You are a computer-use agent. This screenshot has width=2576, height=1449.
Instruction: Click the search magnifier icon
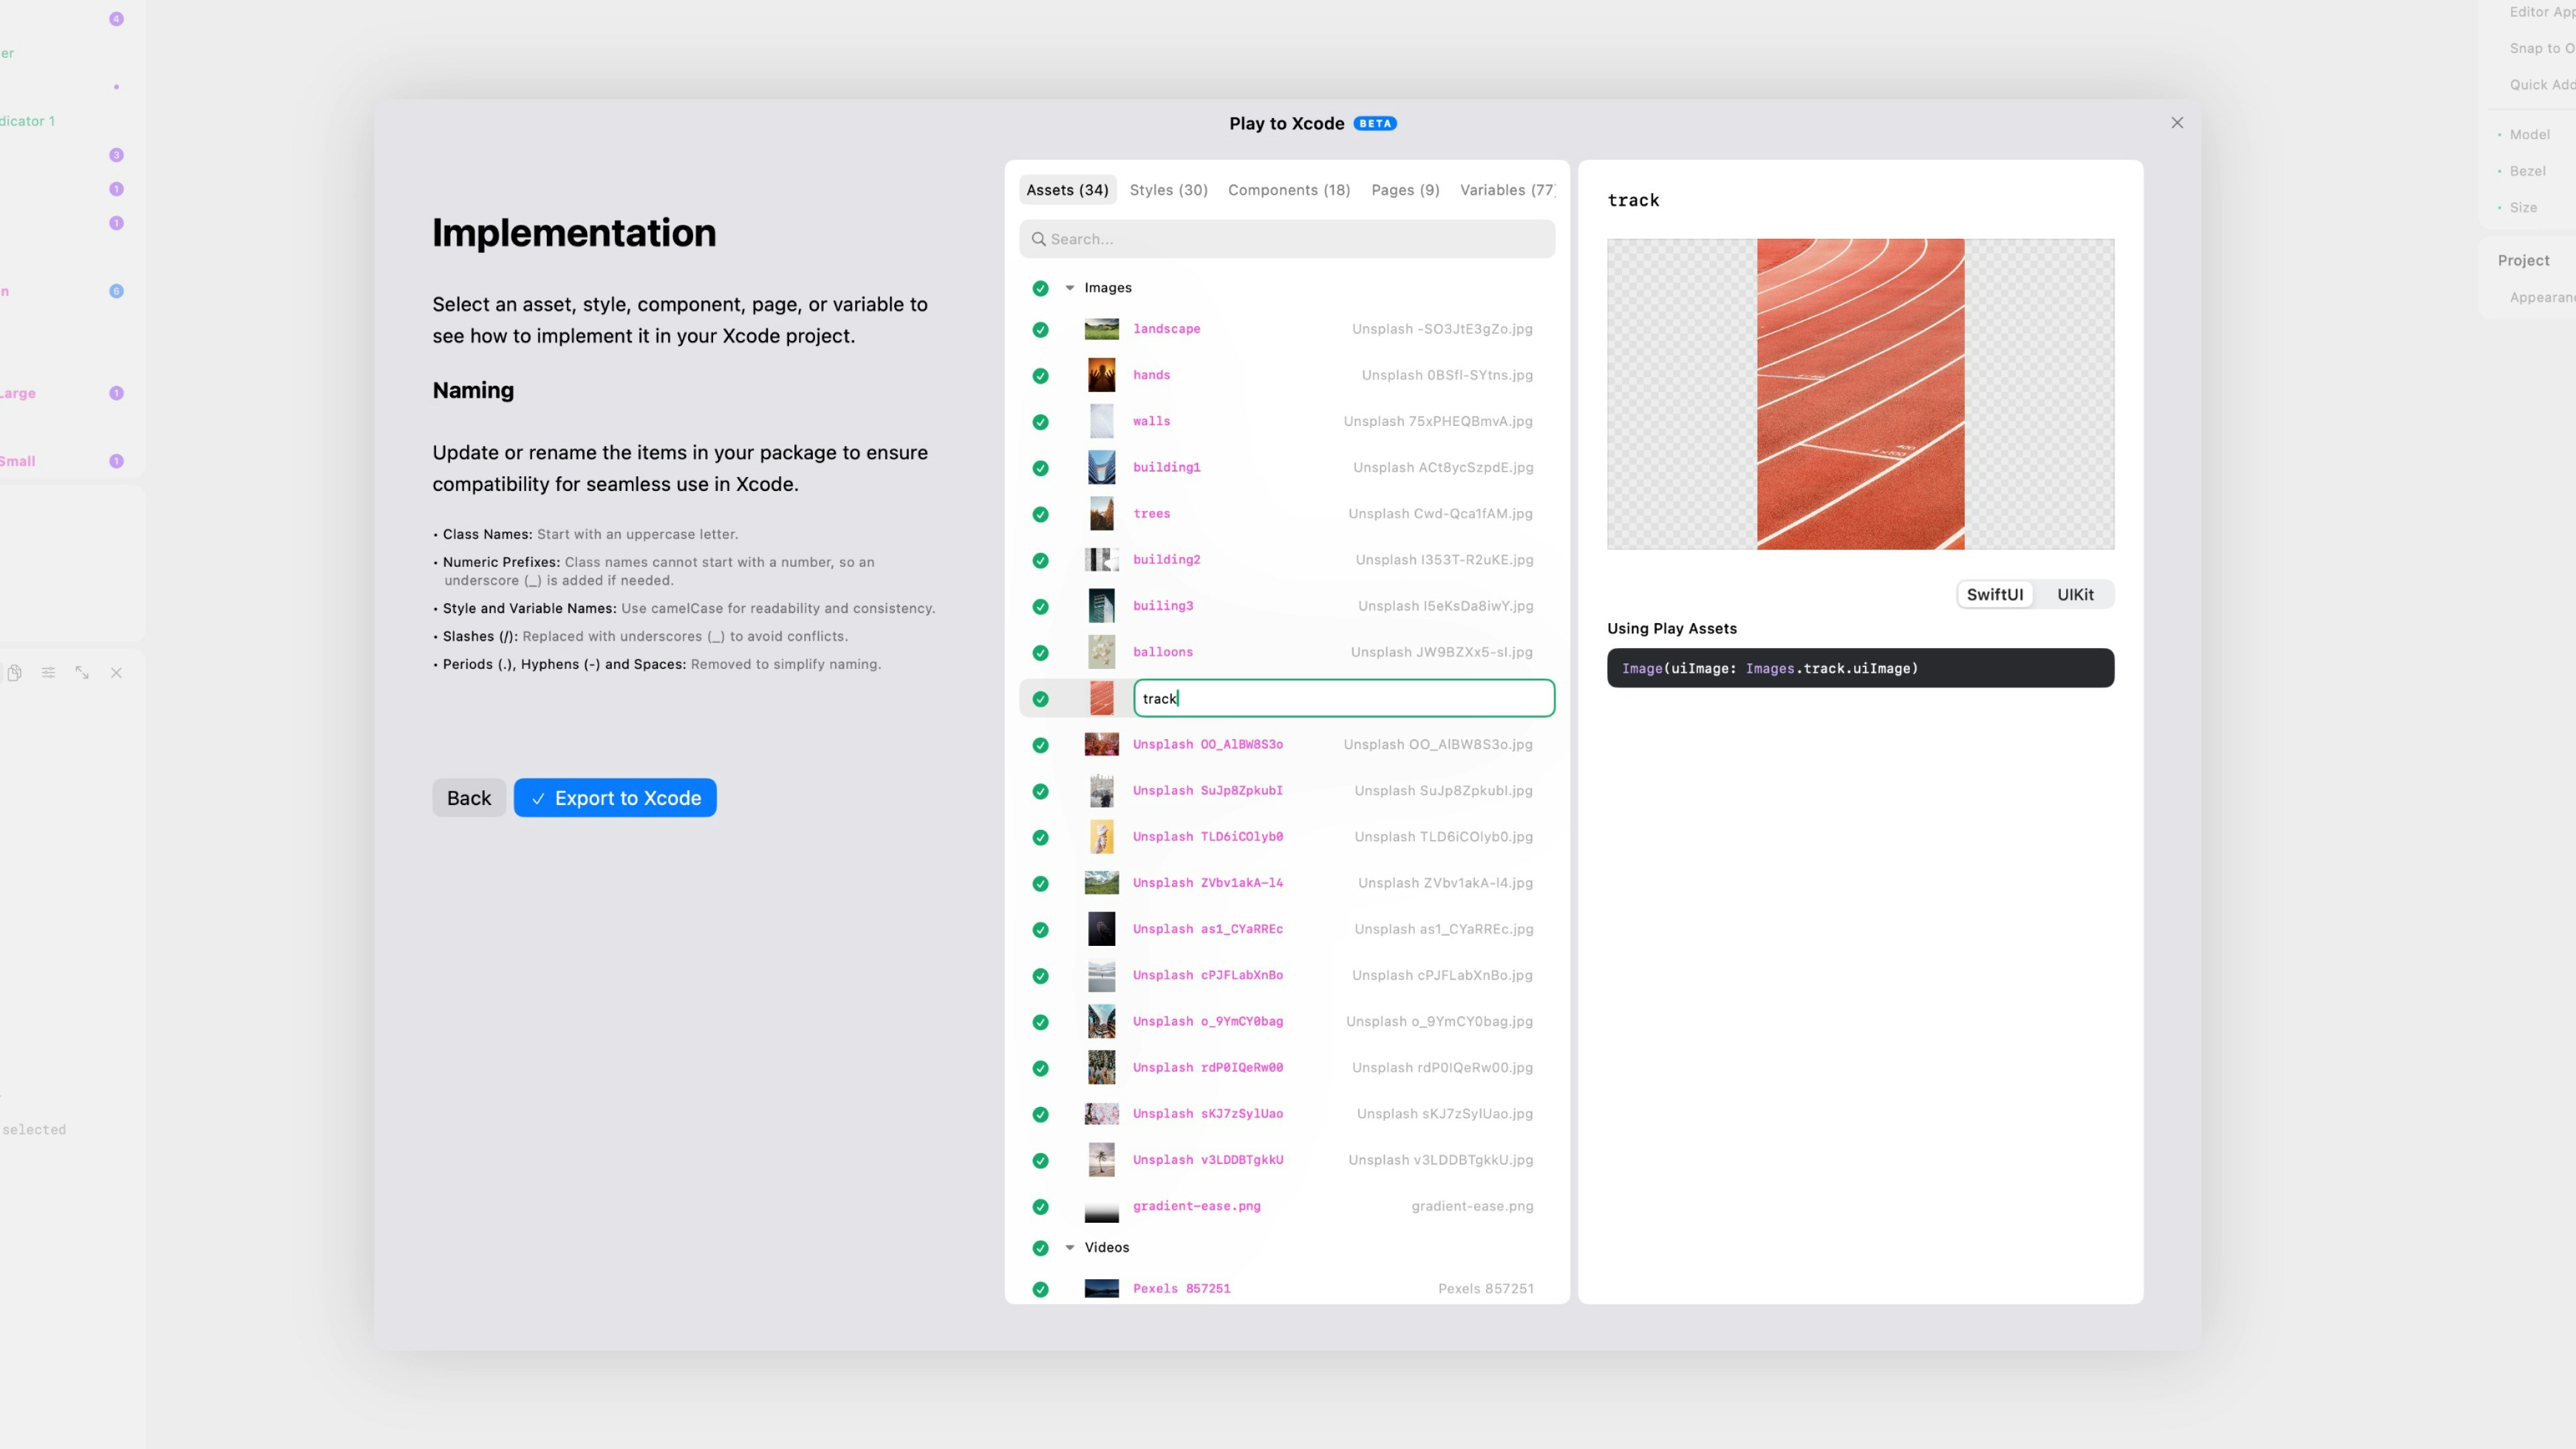(x=1039, y=239)
